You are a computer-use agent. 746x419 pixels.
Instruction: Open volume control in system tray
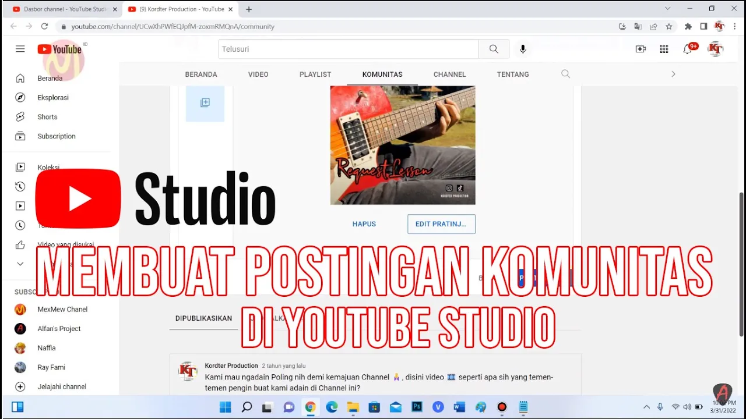tap(687, 407)
